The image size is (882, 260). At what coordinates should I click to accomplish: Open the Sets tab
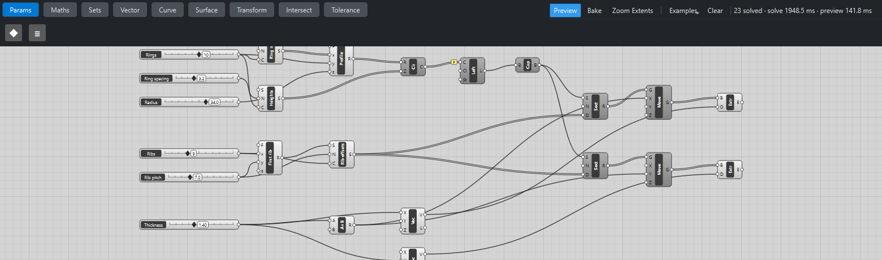(95, 10)
